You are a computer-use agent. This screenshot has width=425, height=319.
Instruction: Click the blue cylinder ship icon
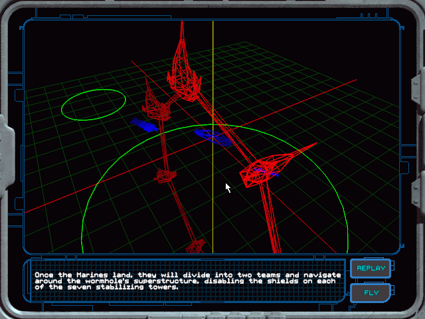pyautogui.click(x=143, y=125)
